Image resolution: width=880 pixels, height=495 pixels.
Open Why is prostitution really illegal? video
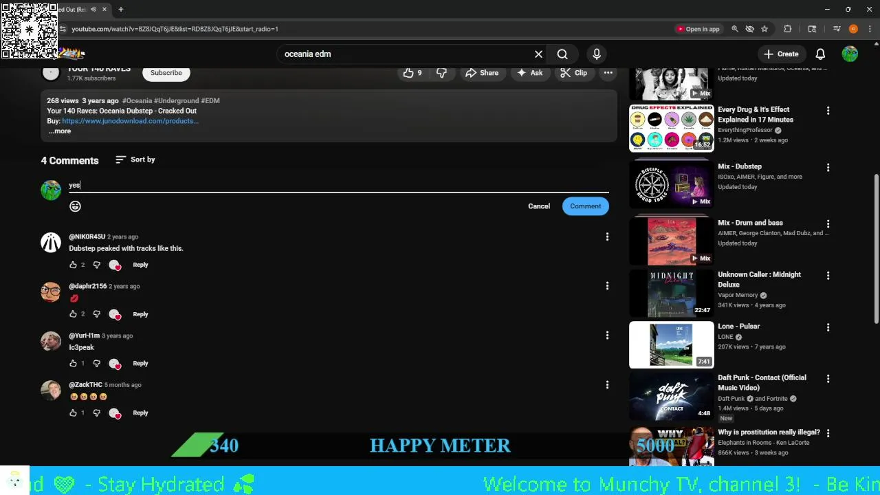[x=769, y=432]
